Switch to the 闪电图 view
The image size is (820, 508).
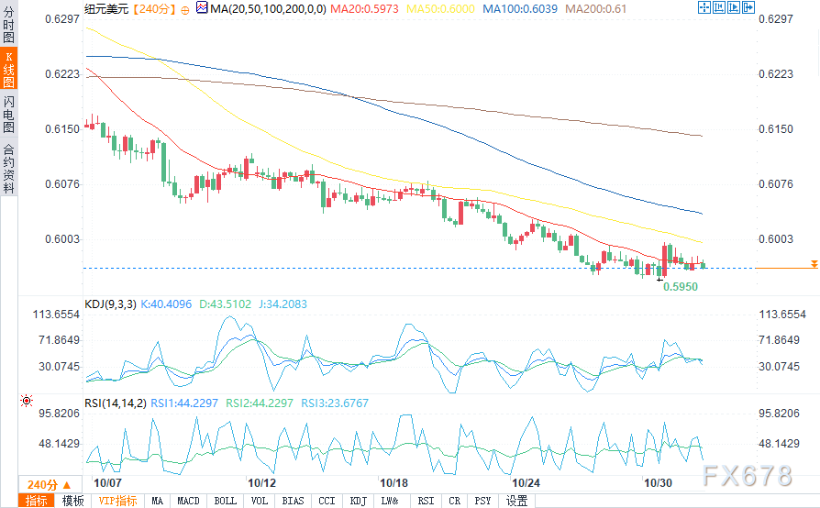9,114
